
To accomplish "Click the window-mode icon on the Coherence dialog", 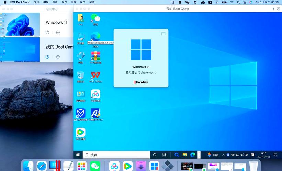I will 163,34.
